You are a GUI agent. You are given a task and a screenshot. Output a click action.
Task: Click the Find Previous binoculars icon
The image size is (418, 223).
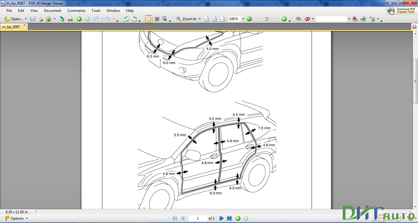[x=355, y=19]
